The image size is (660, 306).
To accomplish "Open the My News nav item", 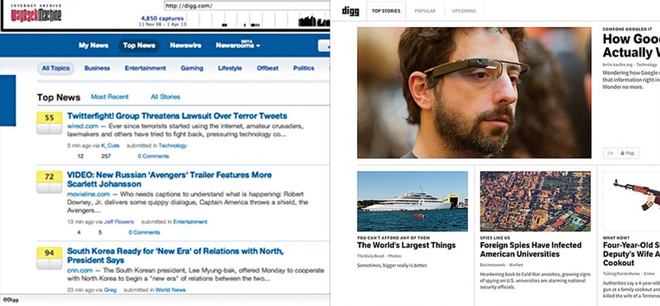I will [93, 46].
